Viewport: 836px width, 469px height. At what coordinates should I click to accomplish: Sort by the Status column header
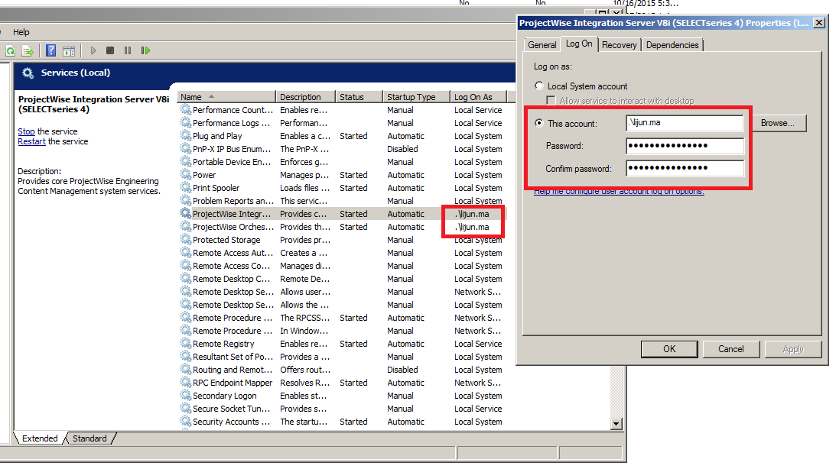[x=359, y=97]
